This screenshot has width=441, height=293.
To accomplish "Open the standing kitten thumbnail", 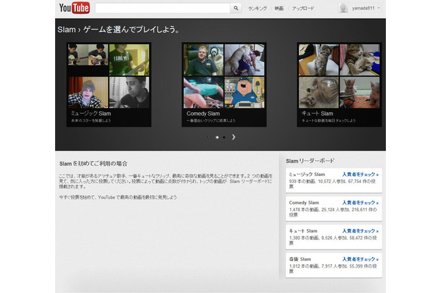I will (318, 60).
